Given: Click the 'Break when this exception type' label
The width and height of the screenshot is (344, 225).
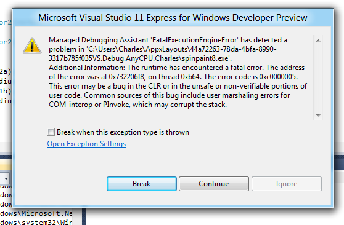Looking at the screenshot, I should point(123,132).
